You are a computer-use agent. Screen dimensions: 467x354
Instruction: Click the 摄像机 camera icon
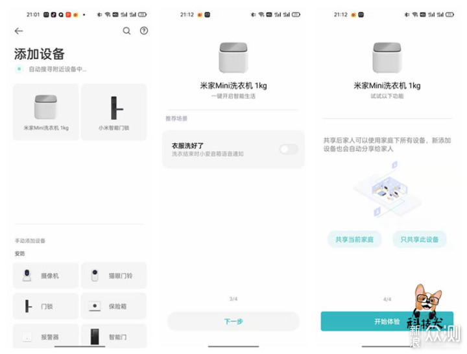[x=27, y=275]
